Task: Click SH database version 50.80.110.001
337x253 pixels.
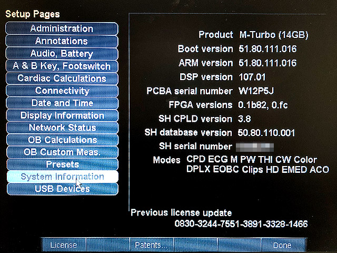Action: pos(266,133)
